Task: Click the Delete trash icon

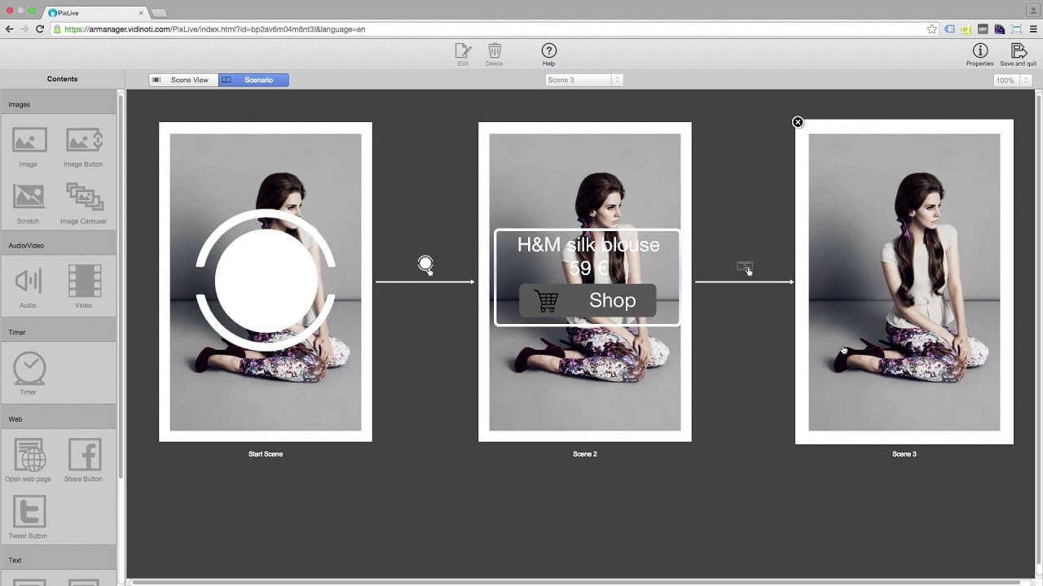Action: pos(495,51)
